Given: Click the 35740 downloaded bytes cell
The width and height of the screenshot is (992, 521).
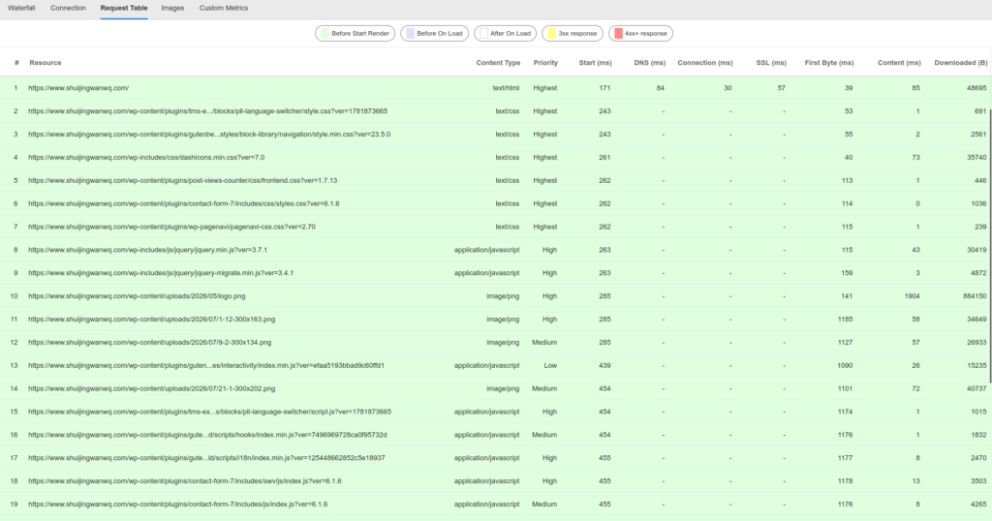Looking at the screenshot, I should coord(976,158).
